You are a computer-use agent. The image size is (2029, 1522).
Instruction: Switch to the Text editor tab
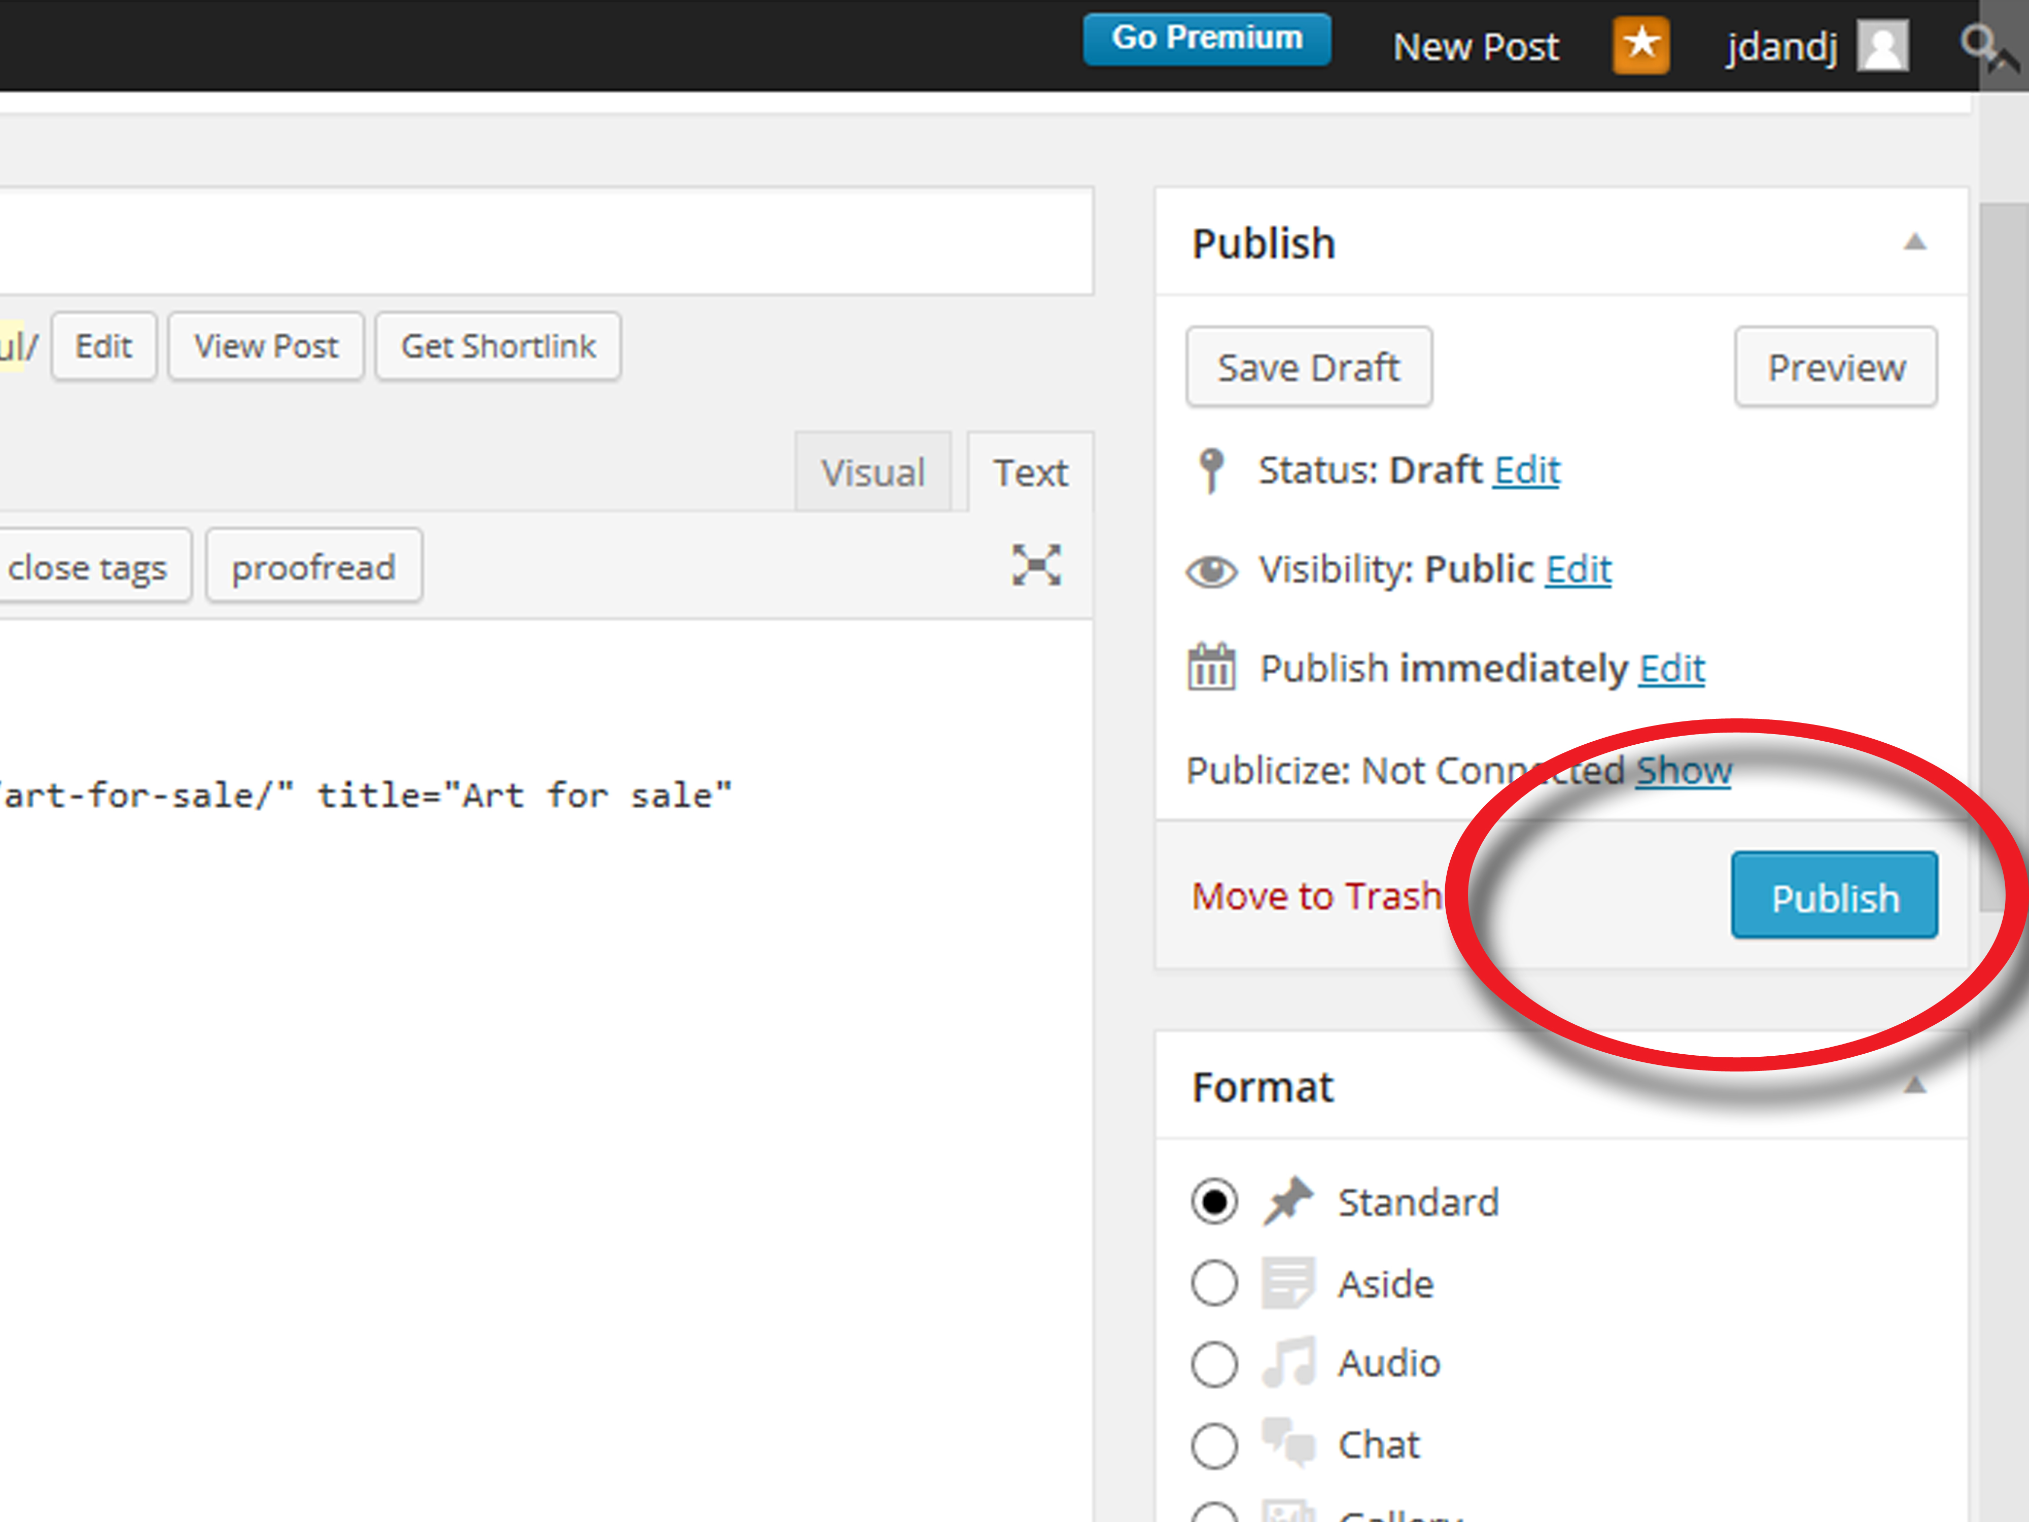pos(1030,473)
